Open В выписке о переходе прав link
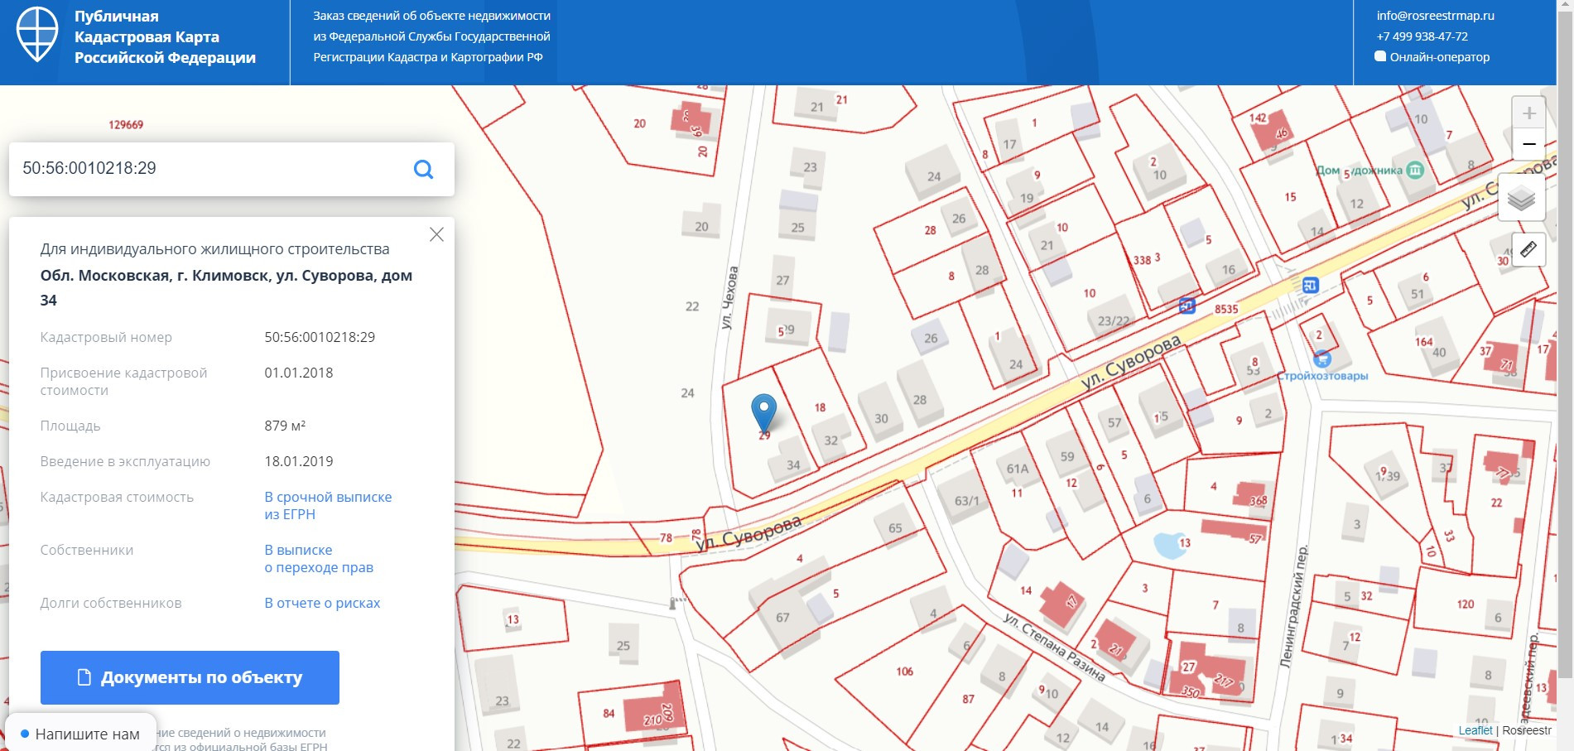The width and height of the screenshot is (1574, 751). click(319, 559)
